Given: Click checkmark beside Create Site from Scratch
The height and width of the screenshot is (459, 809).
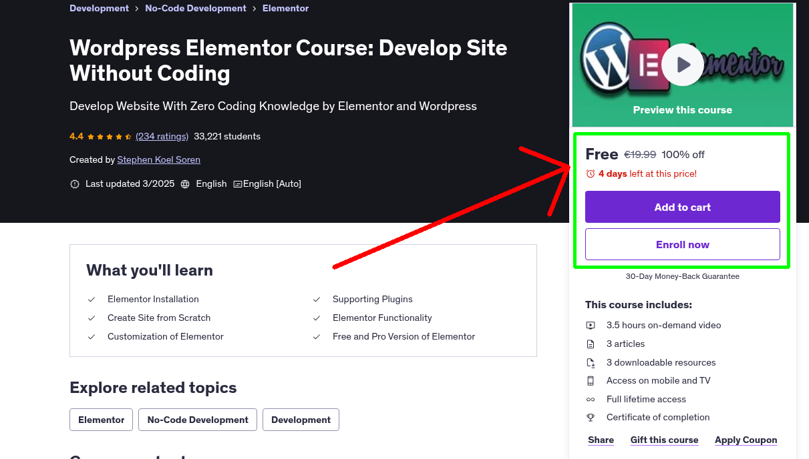Looking at the screenshot, I should (92, 318).
